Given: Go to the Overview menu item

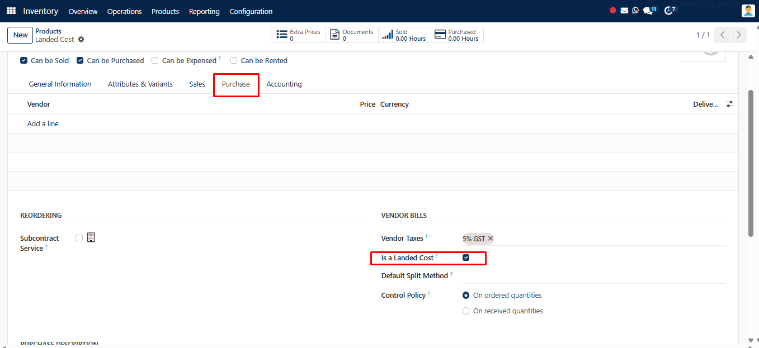Looking at the screenshot, I should pyautogui.click(x=83, y=11).
